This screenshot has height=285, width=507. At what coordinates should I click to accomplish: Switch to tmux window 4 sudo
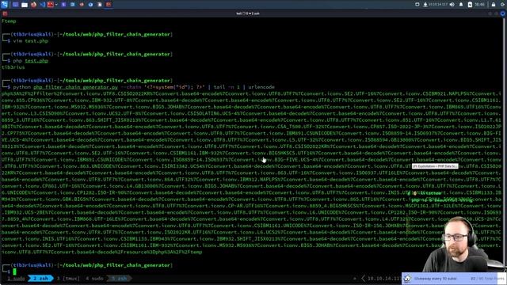(94, 278)
